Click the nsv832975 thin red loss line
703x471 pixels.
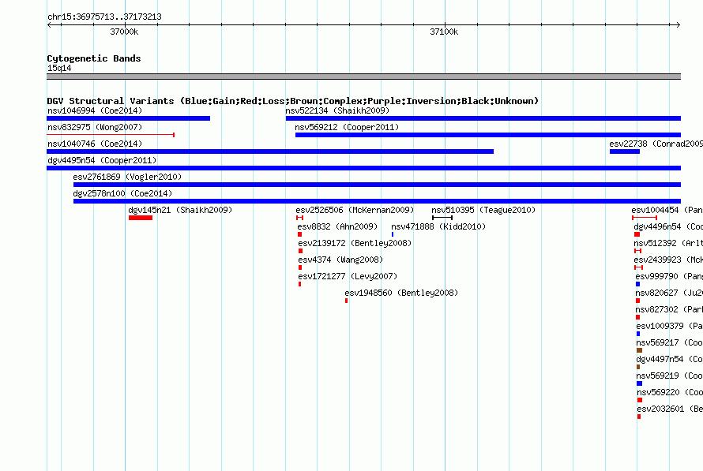coord(111,135)
